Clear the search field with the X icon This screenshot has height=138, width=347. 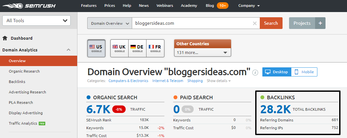255,23
